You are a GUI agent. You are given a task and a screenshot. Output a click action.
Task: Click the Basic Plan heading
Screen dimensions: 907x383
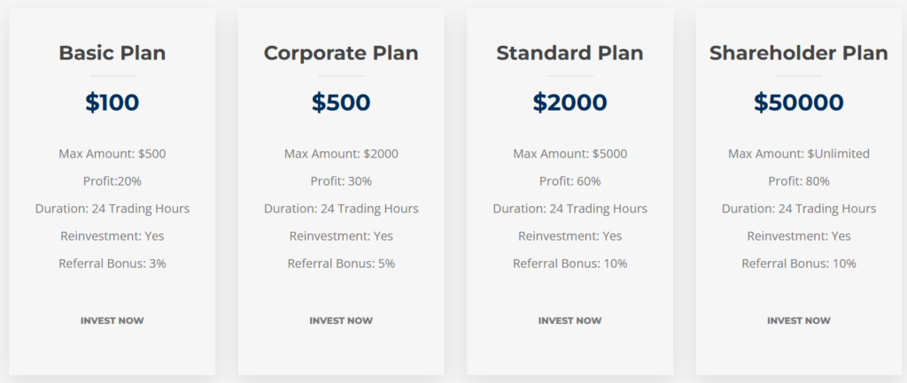(112, 53)
